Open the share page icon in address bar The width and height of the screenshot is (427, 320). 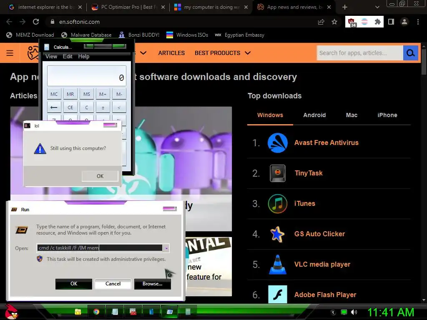[321, 22]
